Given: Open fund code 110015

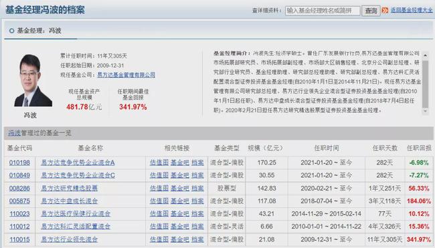Looking at the screenshot, I should pos(19,239).
